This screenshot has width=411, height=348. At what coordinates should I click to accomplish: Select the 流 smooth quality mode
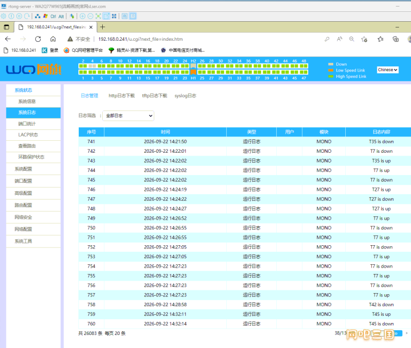pos(133,16)
